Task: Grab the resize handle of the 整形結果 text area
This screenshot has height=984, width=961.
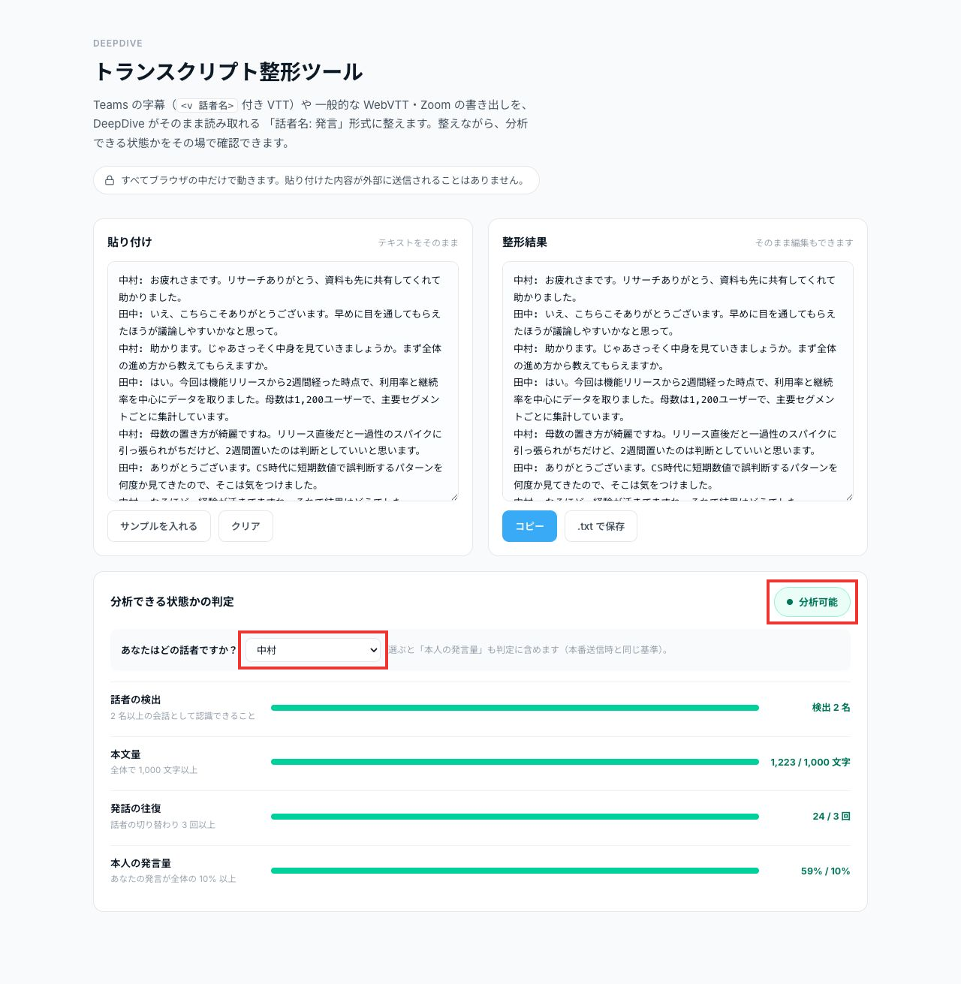Action: pos(848,496)
